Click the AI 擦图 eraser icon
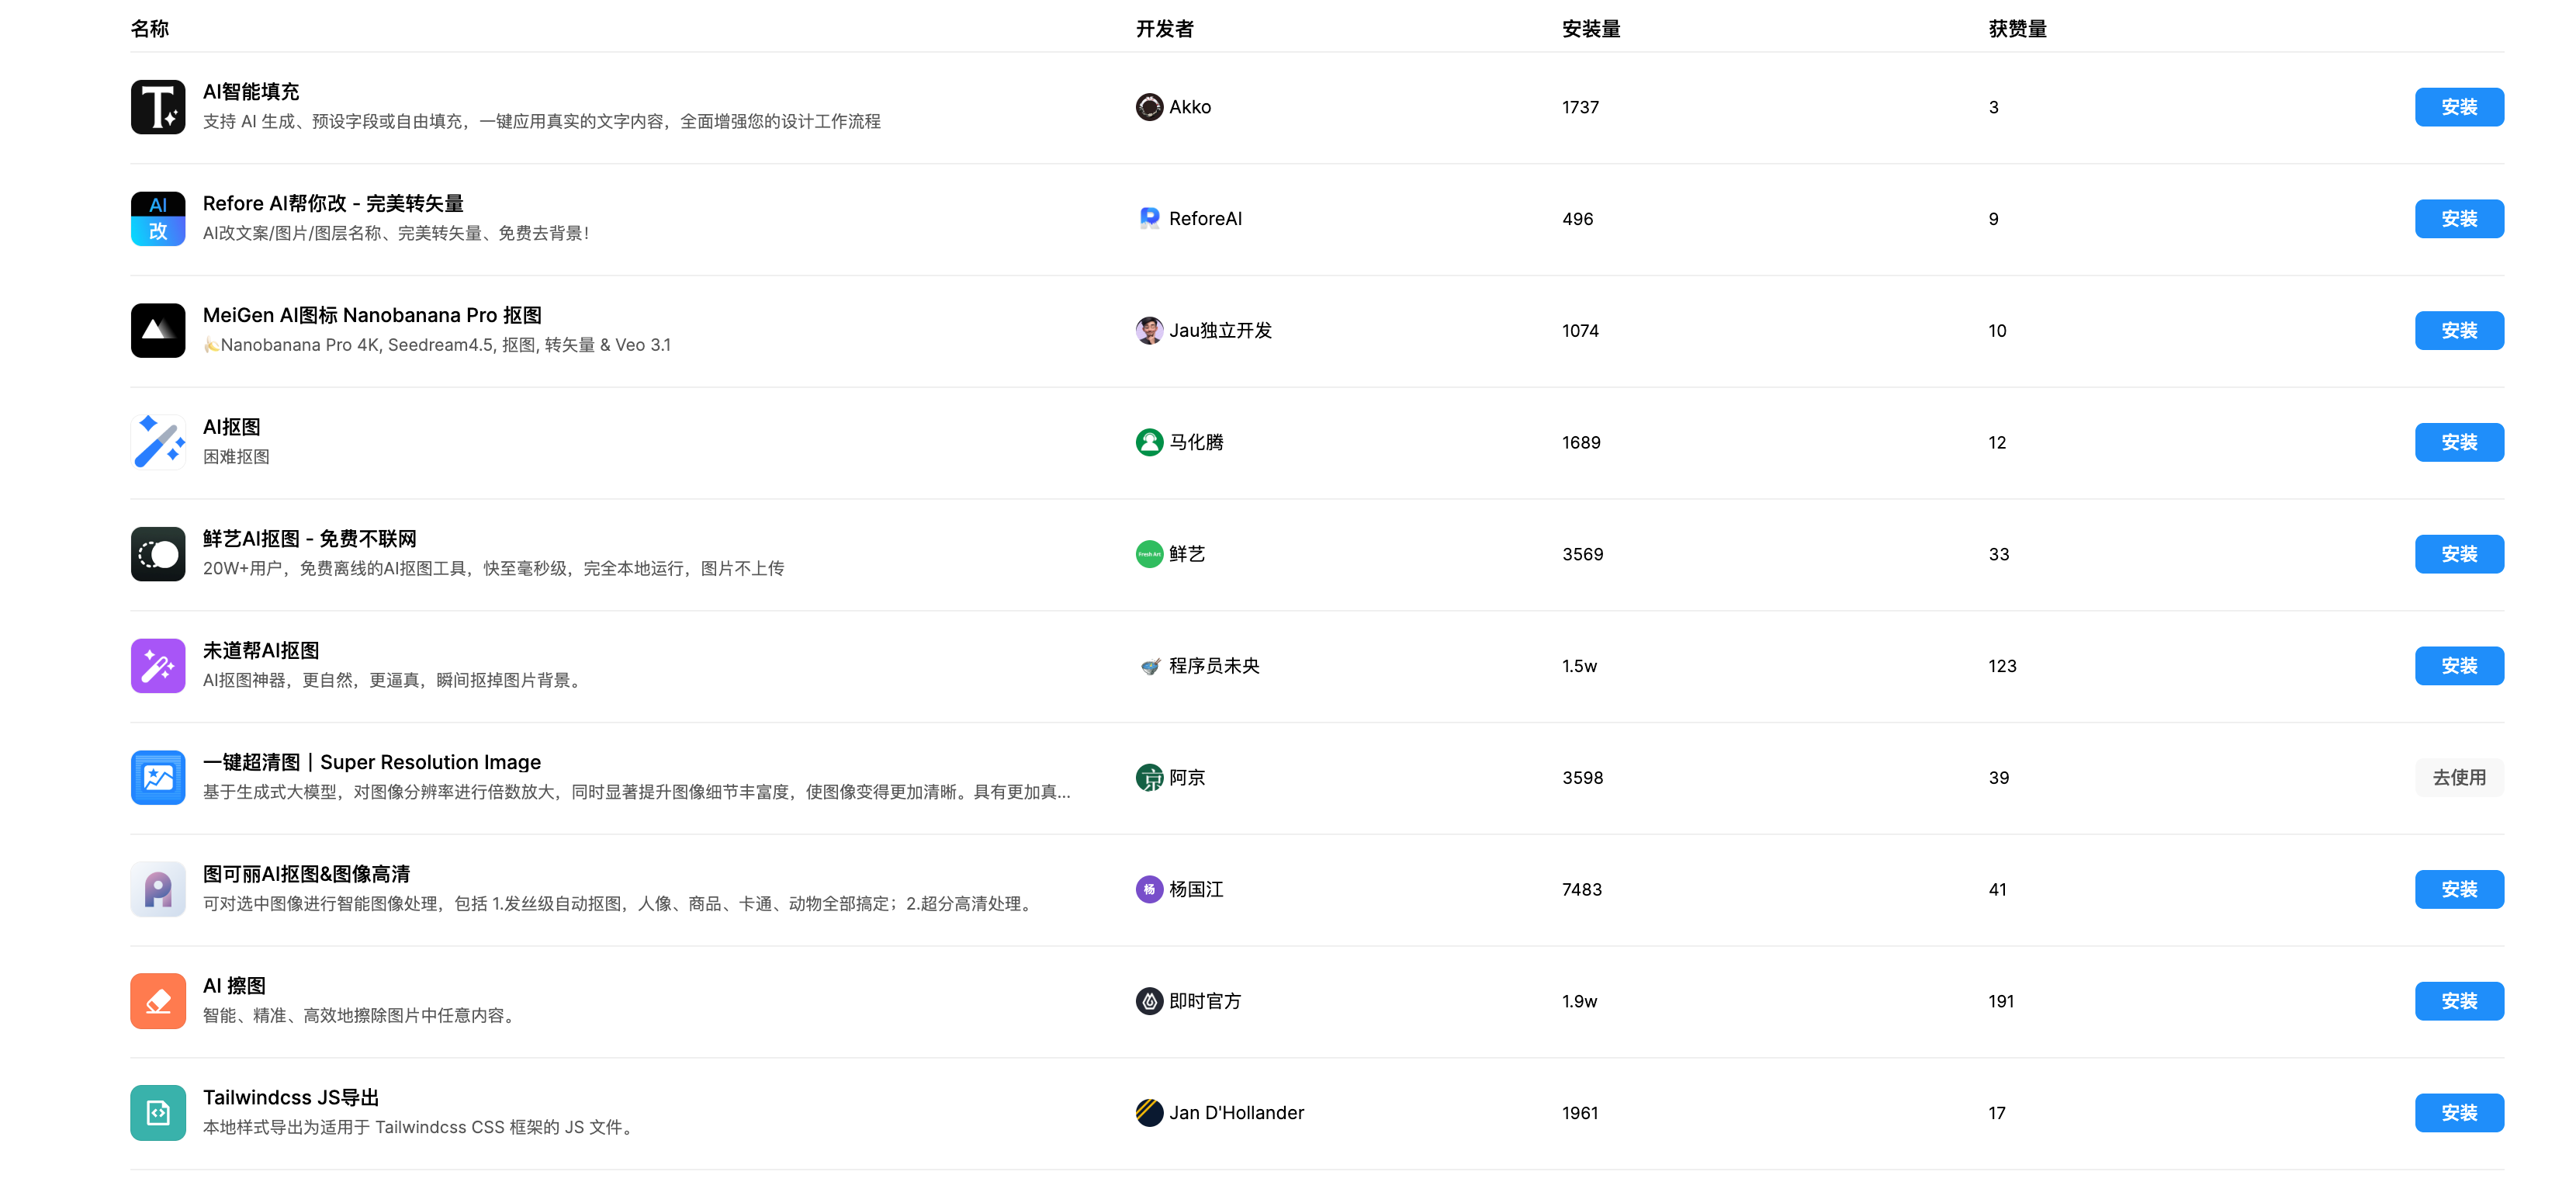The height and width of the screenshot is (1189, 2576). [158, 1001]
